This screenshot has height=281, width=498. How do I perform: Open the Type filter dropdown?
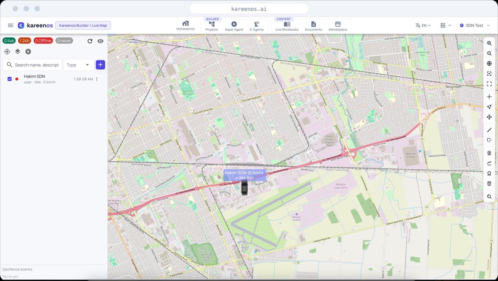click(x=78, y=65)
